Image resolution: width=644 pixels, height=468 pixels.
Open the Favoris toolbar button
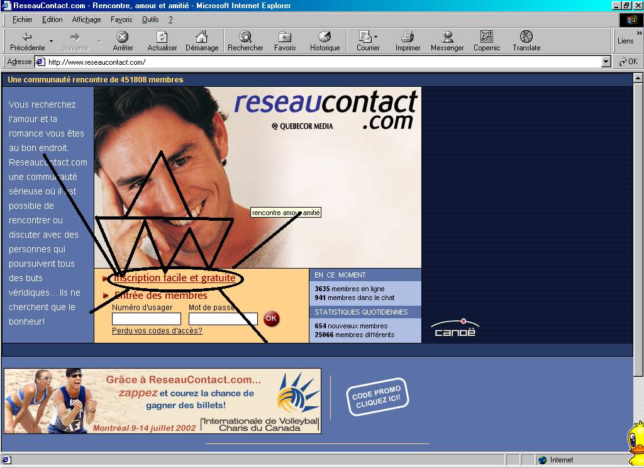click(285, 41)
